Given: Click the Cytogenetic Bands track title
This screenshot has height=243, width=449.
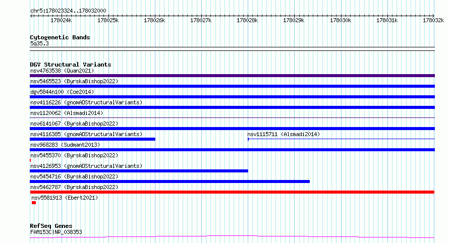Looking at the screenshot, I should click(x=60, y=37).
